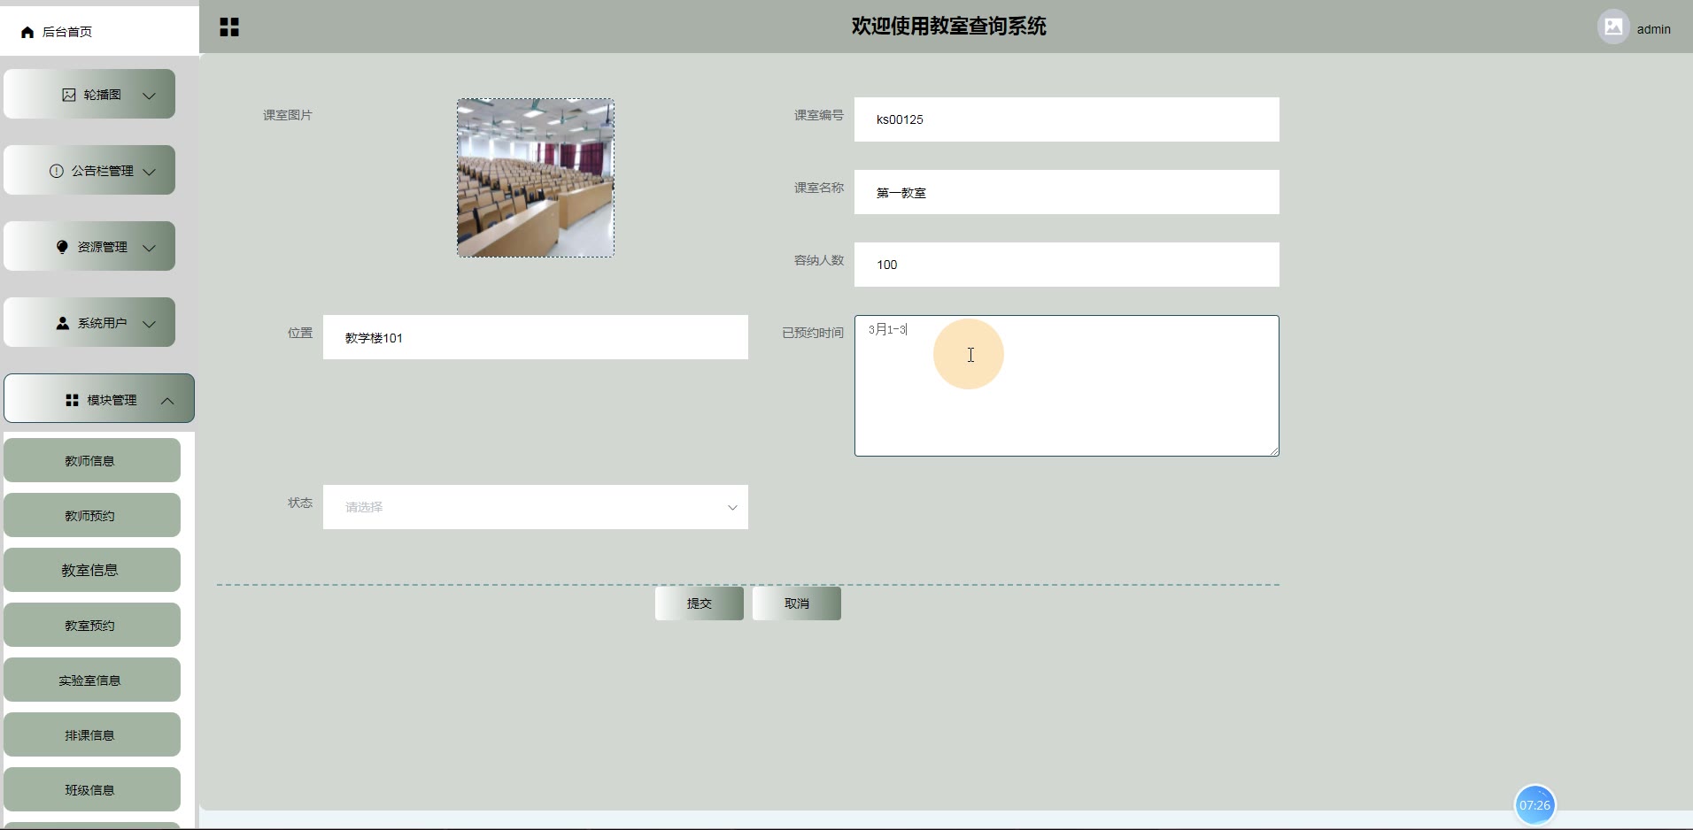Click the classroom image thumbnail
The height and width of the screenshot is (830, 1693).
pyautogui.click(x=536, y=178)
